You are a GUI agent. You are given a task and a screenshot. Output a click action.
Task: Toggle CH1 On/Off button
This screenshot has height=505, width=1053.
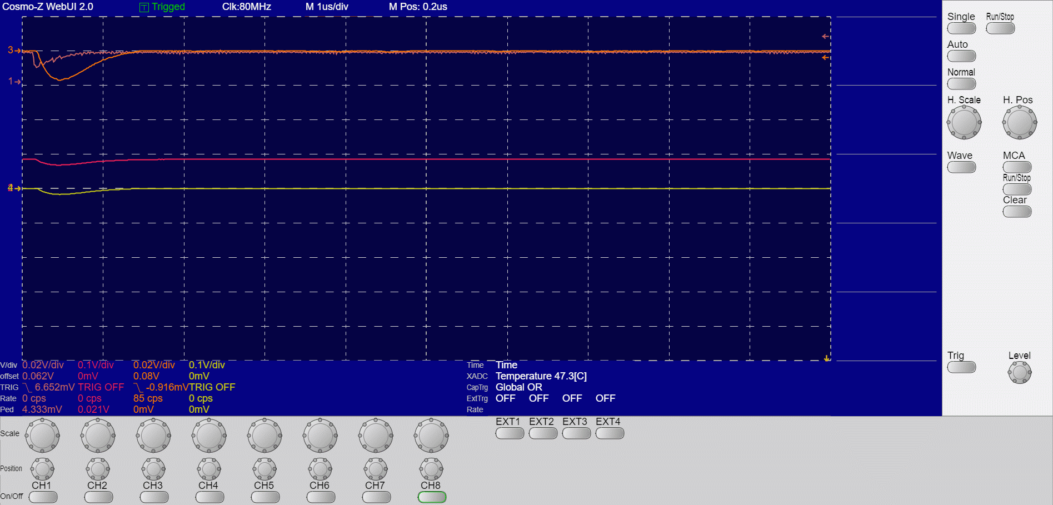coord(43,497)
